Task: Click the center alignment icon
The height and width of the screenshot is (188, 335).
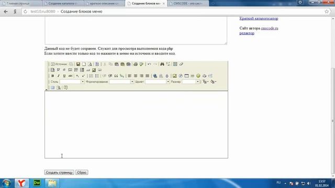Action: (136, 76)
